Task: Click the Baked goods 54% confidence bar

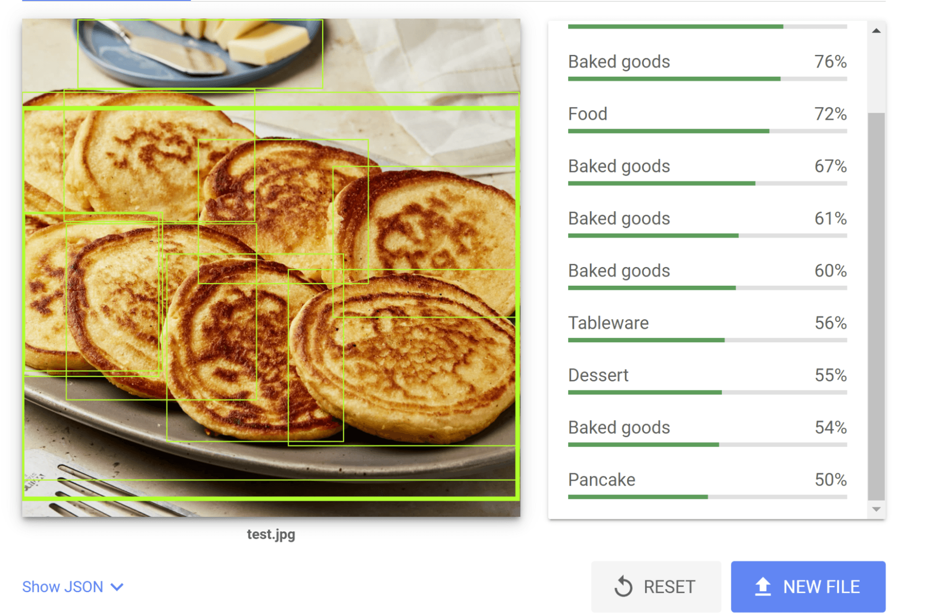Action: [707, 445]
